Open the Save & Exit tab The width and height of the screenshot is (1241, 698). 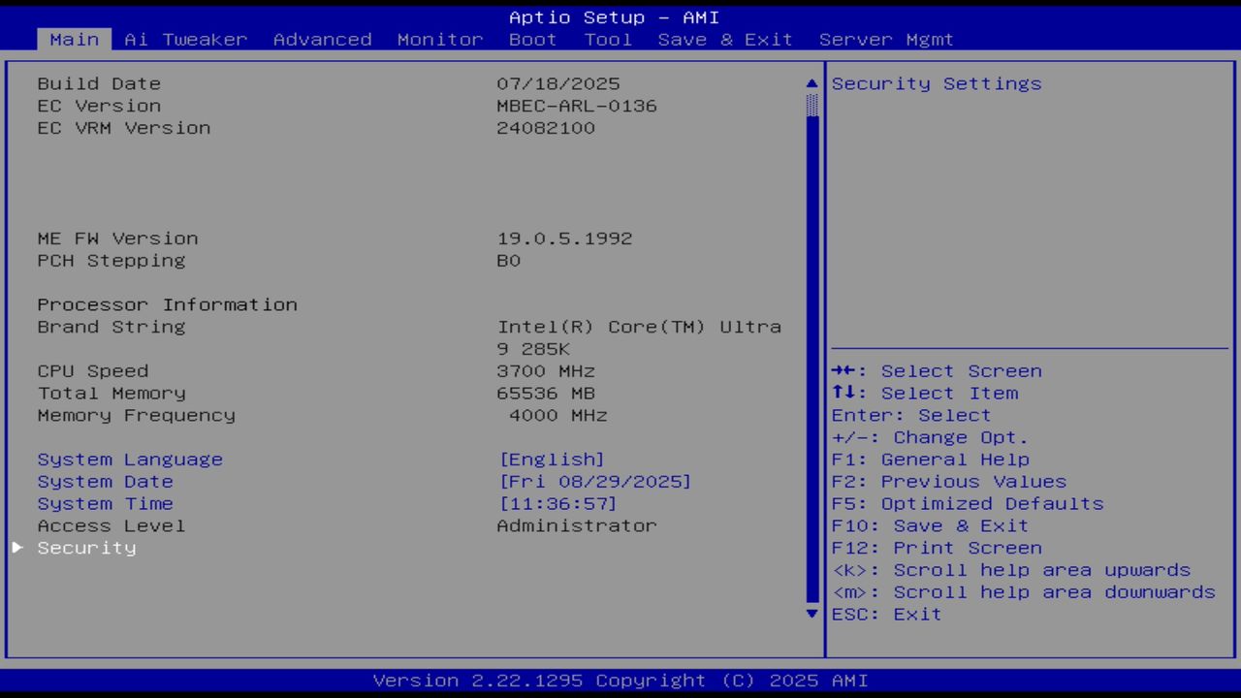pyautogui.click(x=725, y=40)
